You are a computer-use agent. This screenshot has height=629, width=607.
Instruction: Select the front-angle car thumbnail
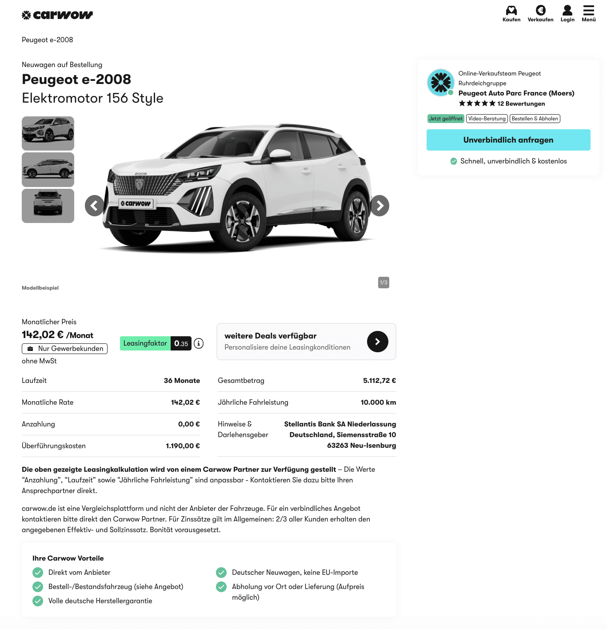(48, 133)
